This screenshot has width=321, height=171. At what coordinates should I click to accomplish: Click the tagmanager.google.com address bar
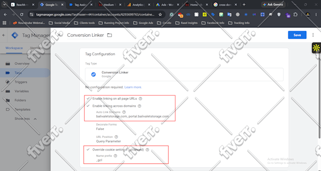point(95,15)
